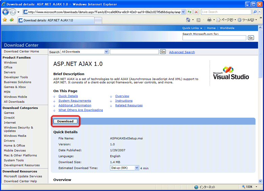Click the Internet zone globe status icon
This screenshot has width=264, height=191.
tap(196, 187)
